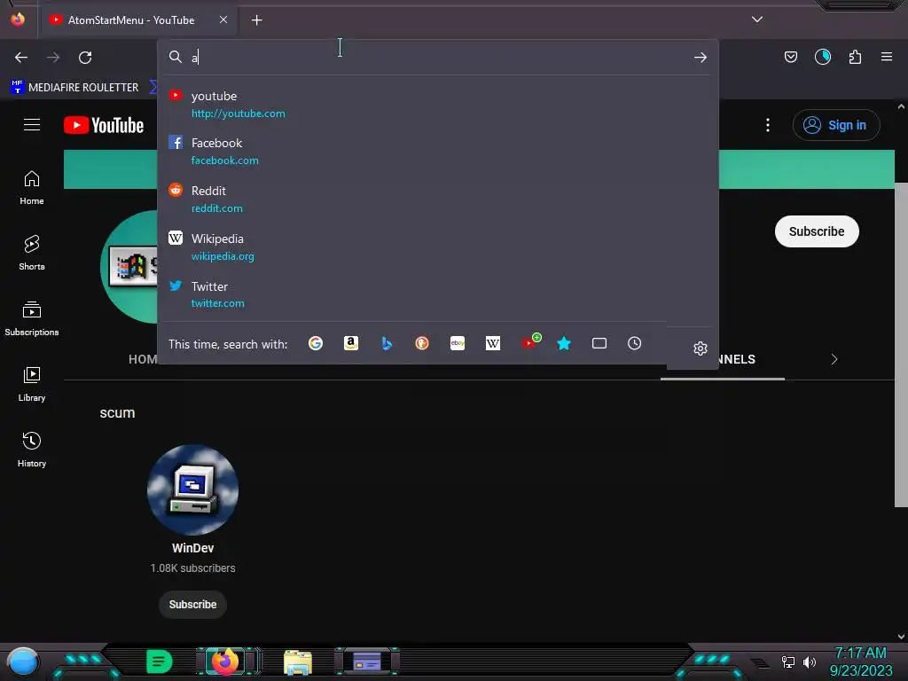The width and height of the screenshot is (908, 681).
Task: Open File Explorer from the taskbar
Action: (298, 662)
